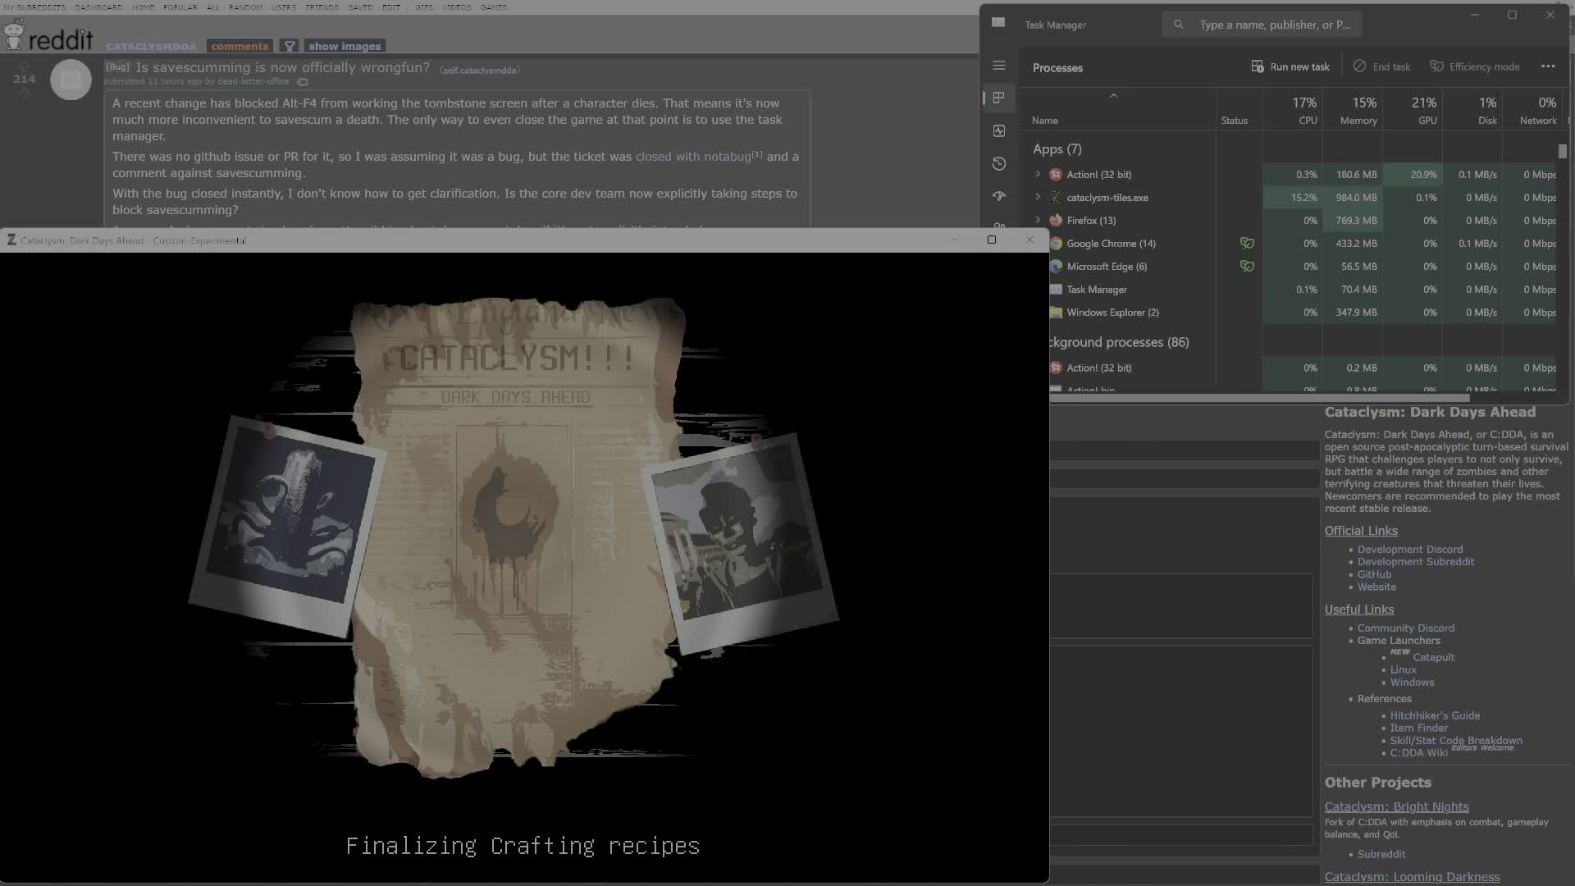Screen dimensions: 1575x886
Task: Open the dead-letter-office user profile link
Action: (x=253, y=81)
